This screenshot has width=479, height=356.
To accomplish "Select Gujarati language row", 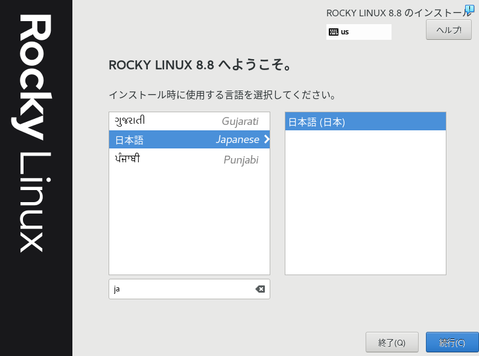I will (x=189, y=121).
